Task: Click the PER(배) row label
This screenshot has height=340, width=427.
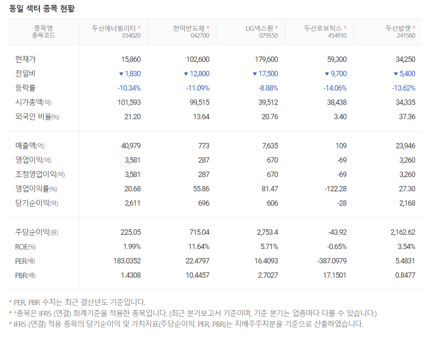Action: (25, 261)
